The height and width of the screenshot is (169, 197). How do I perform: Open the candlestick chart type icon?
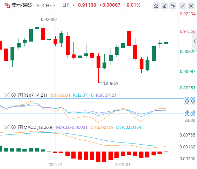coord(173,6)
